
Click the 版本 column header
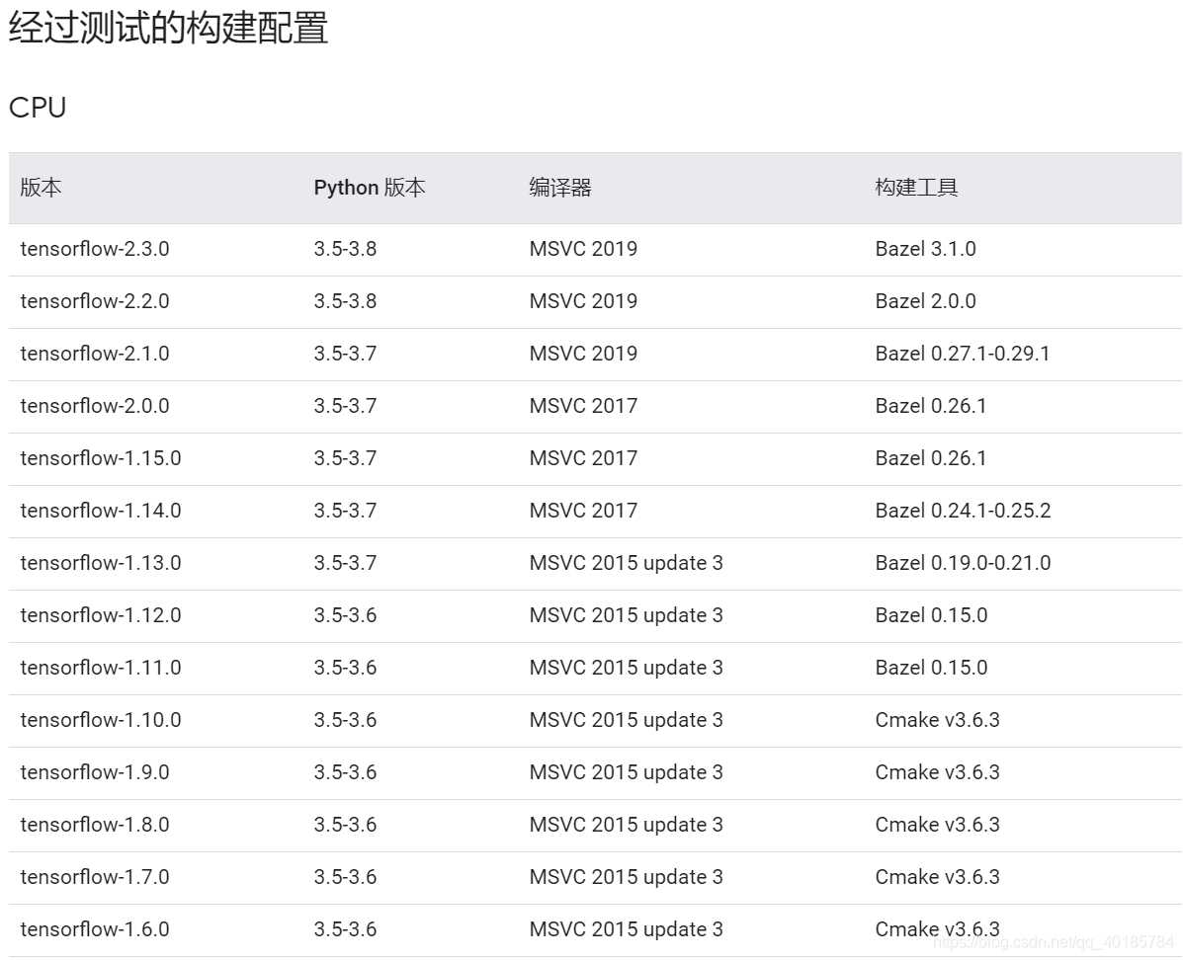coord(40,187)
